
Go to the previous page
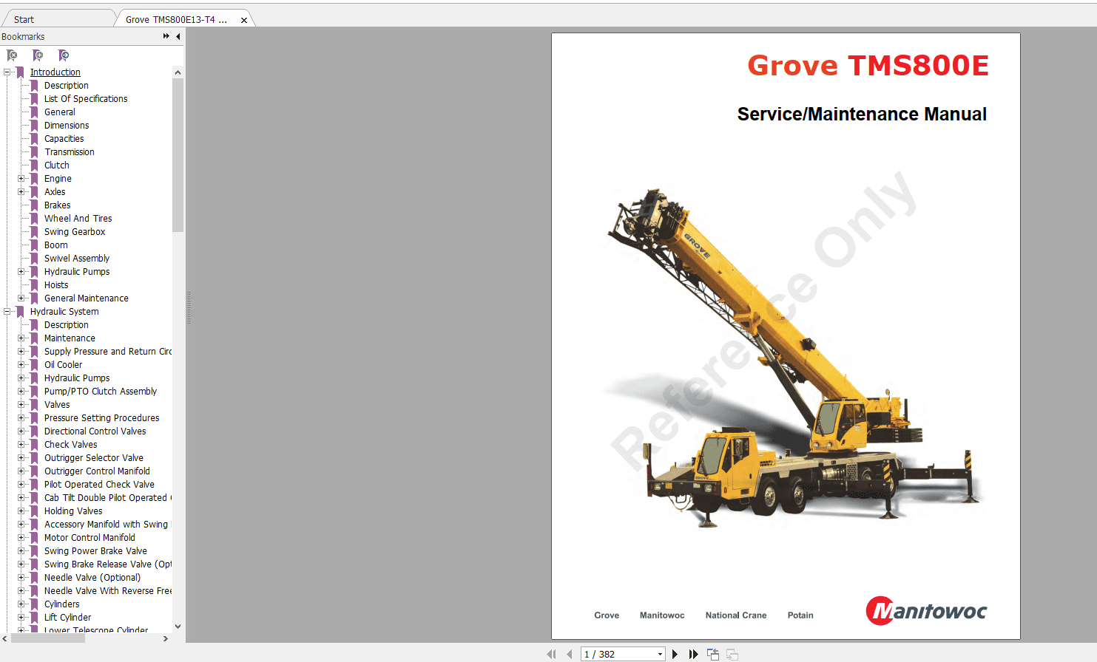tap(569, 654)
